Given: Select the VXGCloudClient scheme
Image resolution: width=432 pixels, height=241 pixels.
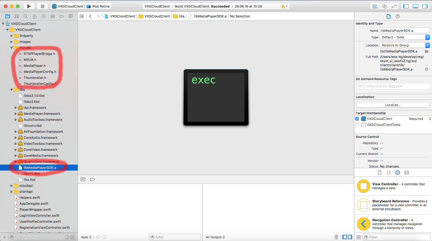Looking at the screenshot, I should (x=67, y=6).
